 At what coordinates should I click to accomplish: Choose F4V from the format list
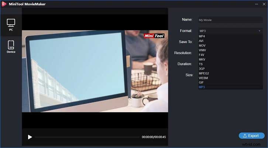(230, 55)
